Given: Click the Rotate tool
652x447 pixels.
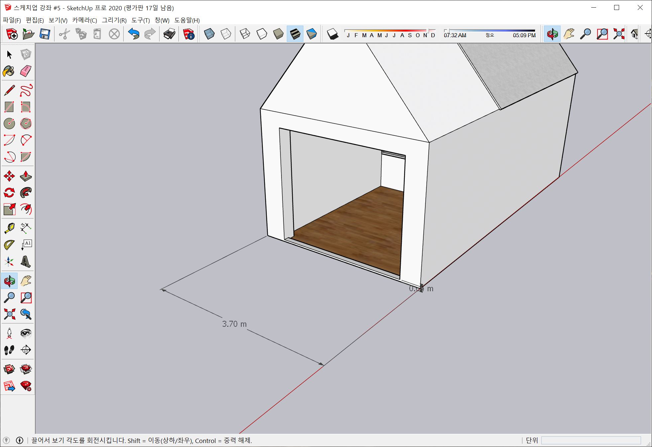Looking at the screenshot, I should [x=9, y=193].
